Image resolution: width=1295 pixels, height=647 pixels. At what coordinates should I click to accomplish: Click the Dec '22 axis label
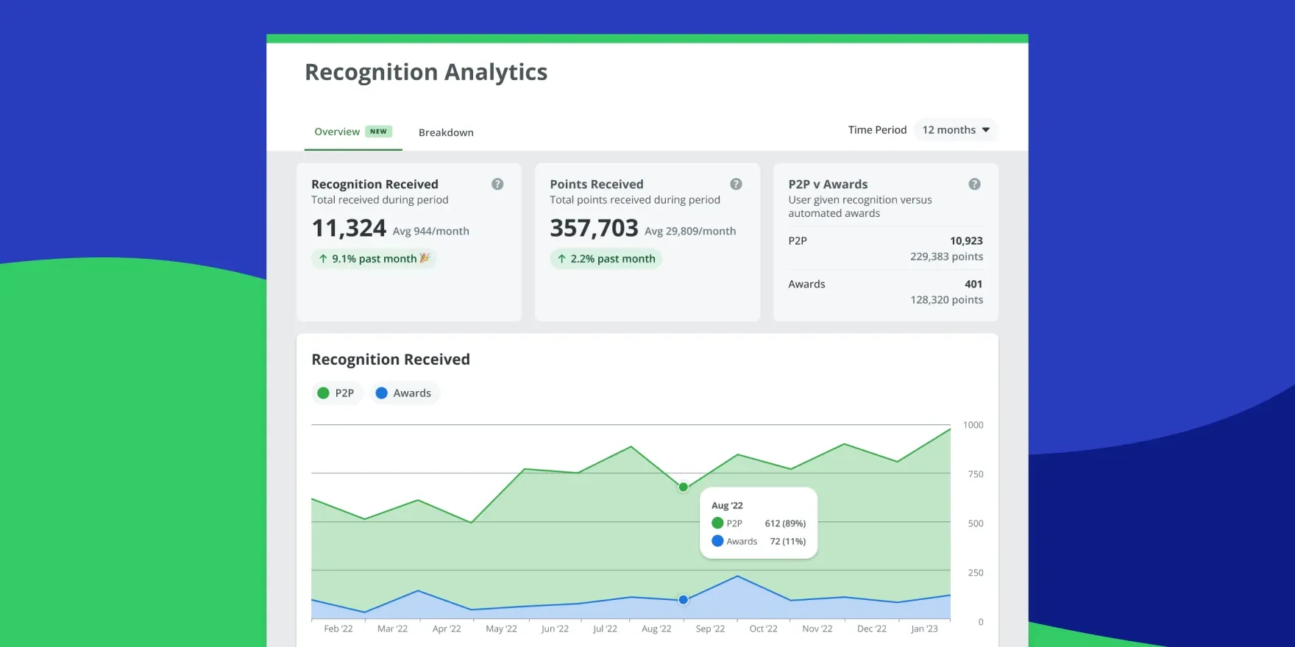click(872, 629)
